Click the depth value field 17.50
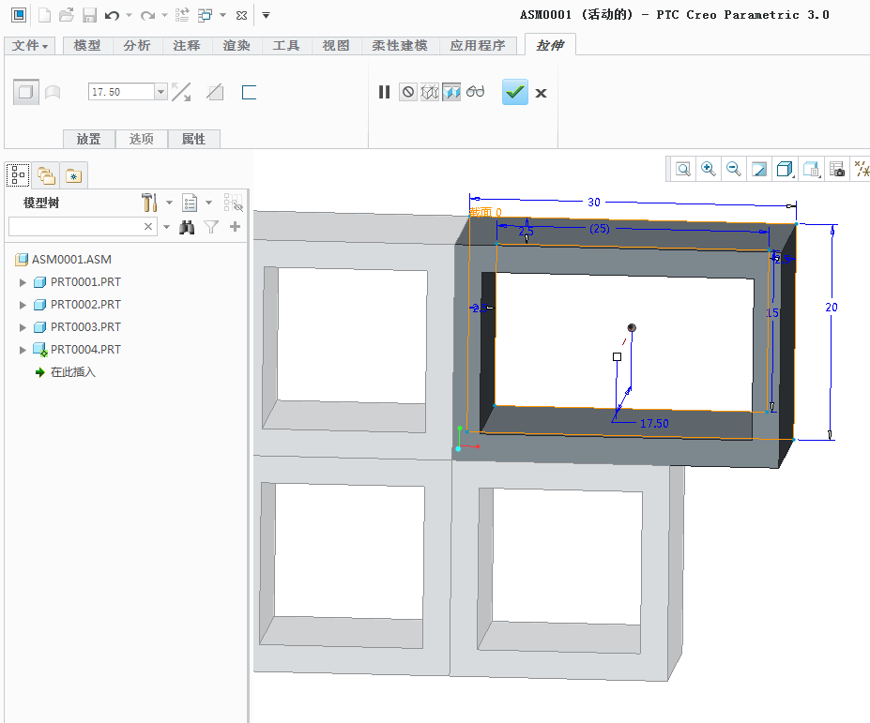 pyautogui.click(x=121, y=92)
